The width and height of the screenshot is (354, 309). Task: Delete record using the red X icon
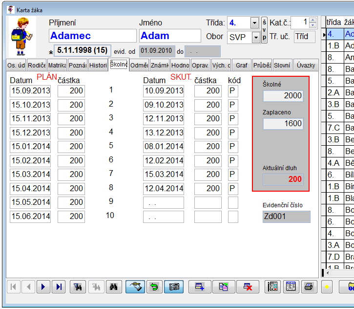(x=248, y=287)
